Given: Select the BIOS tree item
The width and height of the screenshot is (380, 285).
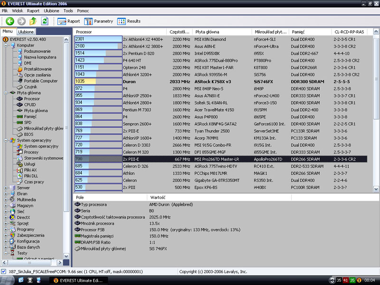Looking at the screenshot, I should click(x=28, y=134).
